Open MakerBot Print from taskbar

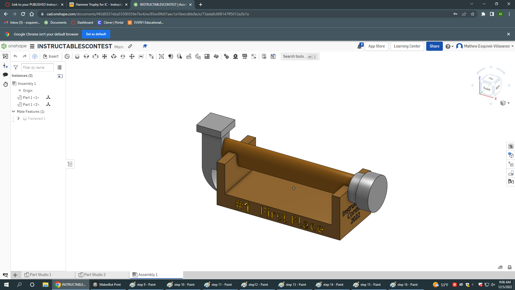[107, 285]
